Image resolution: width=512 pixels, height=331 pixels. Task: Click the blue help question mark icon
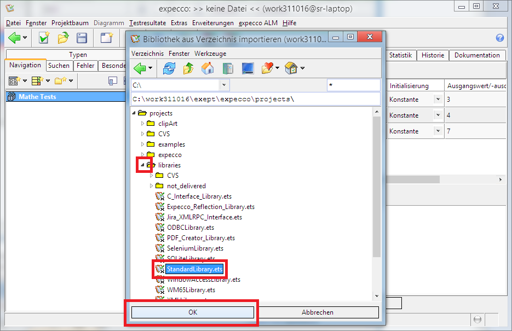tap(499, 38)
